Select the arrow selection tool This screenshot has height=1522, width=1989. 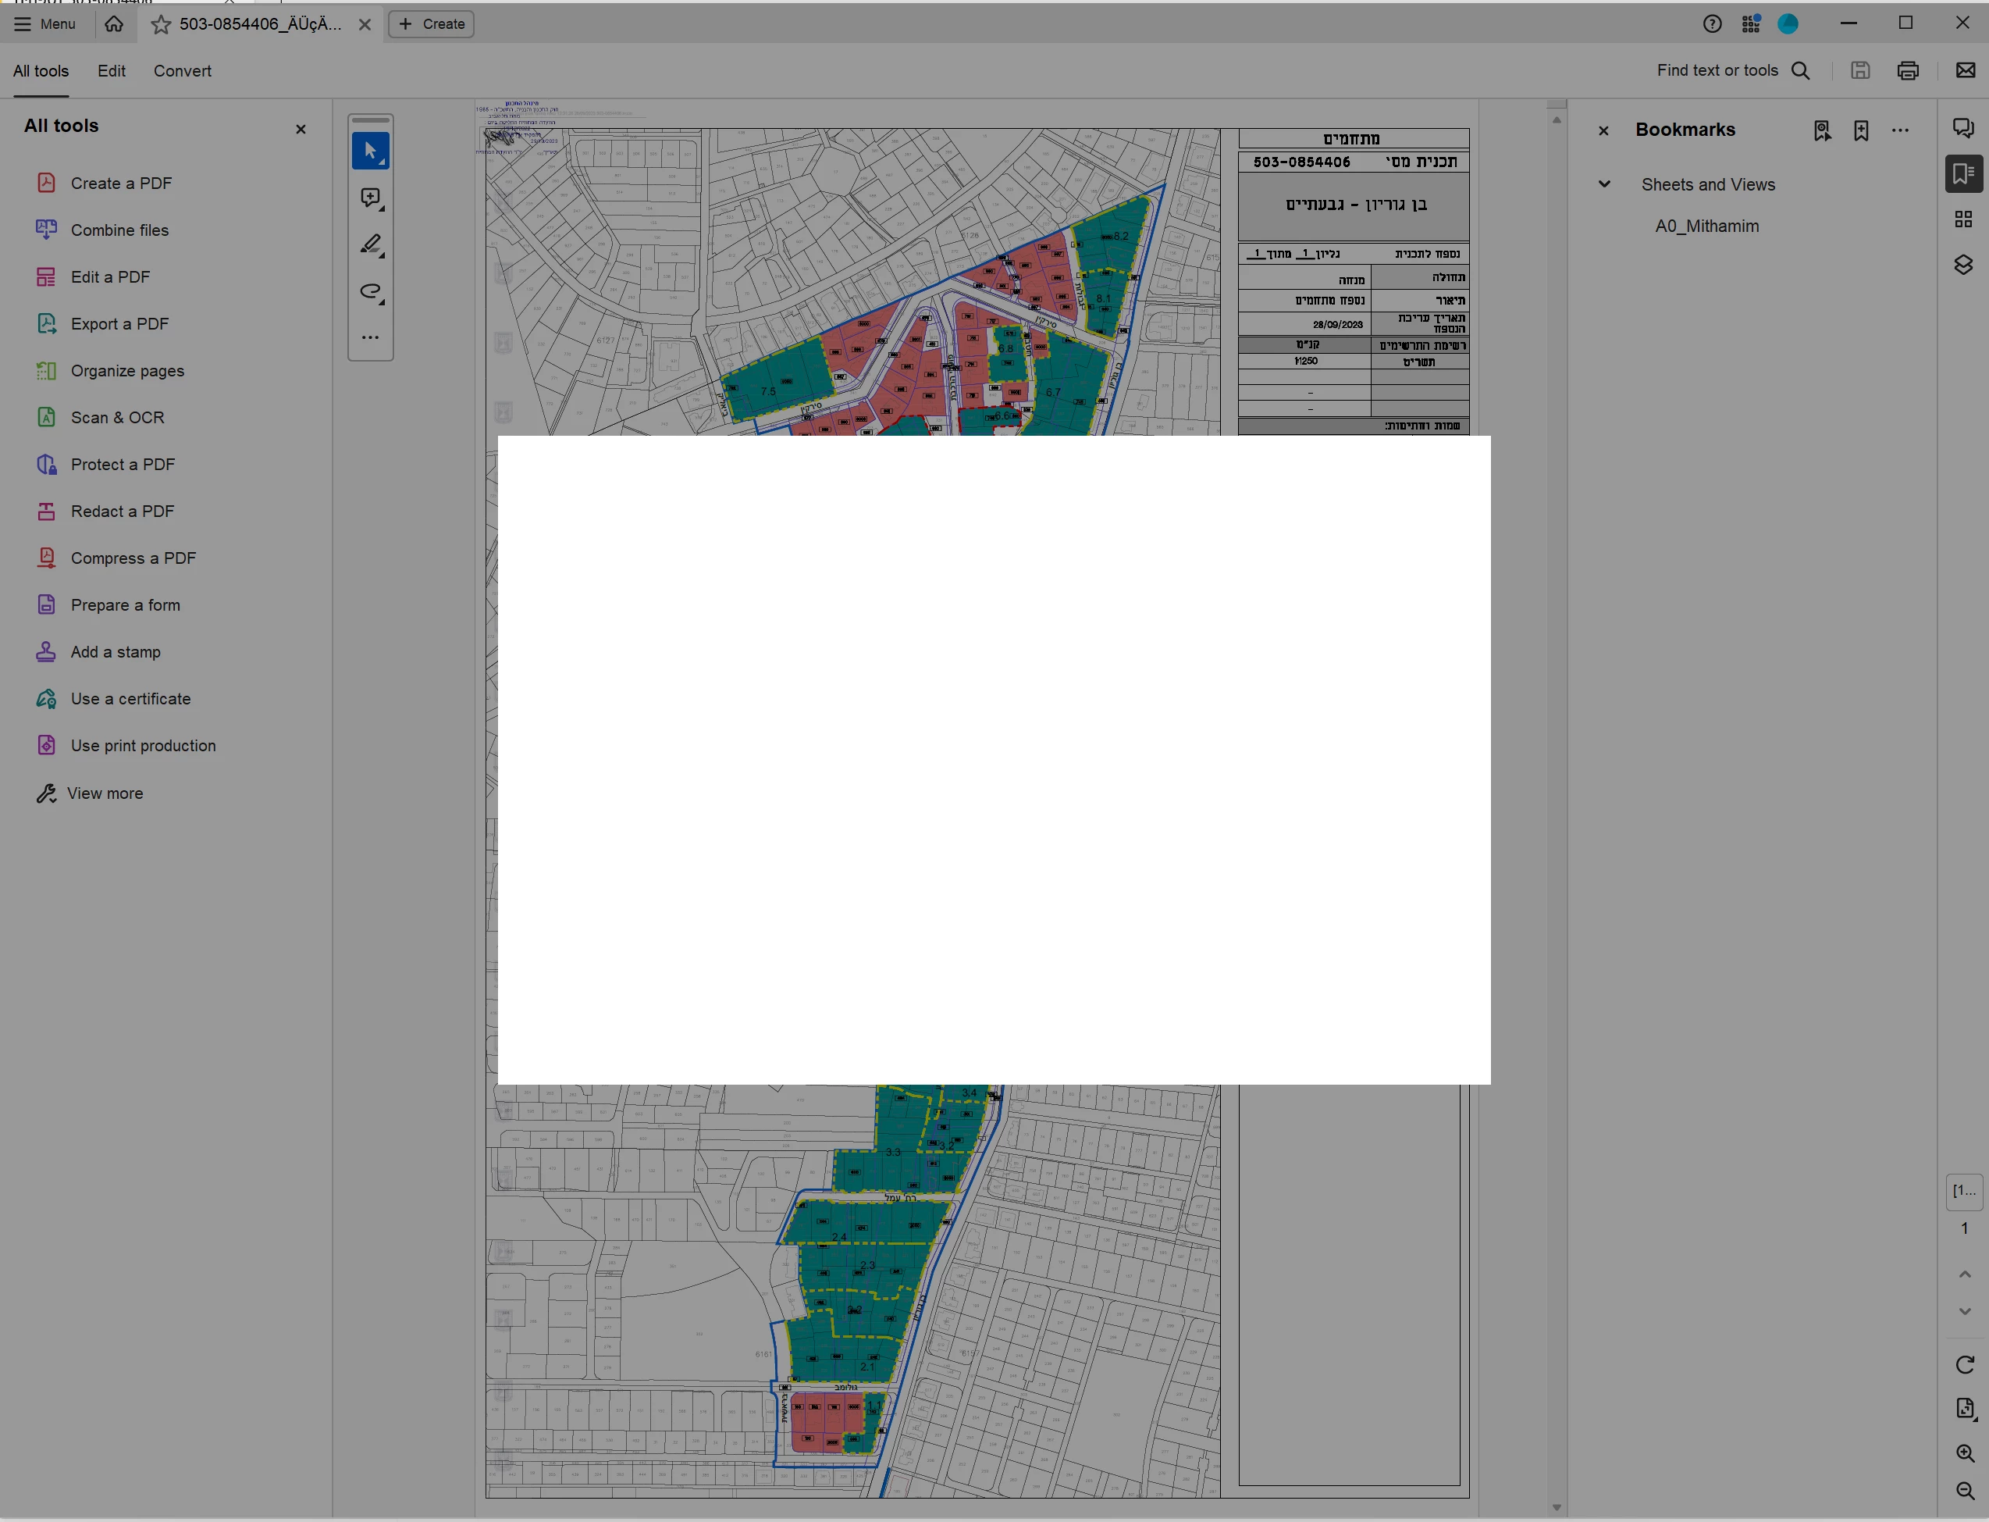coord(369,151)
